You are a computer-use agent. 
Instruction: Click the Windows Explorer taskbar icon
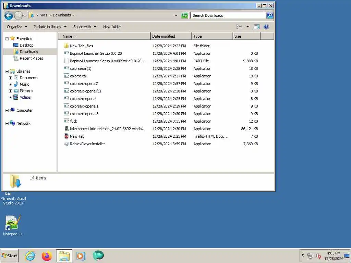64,255
